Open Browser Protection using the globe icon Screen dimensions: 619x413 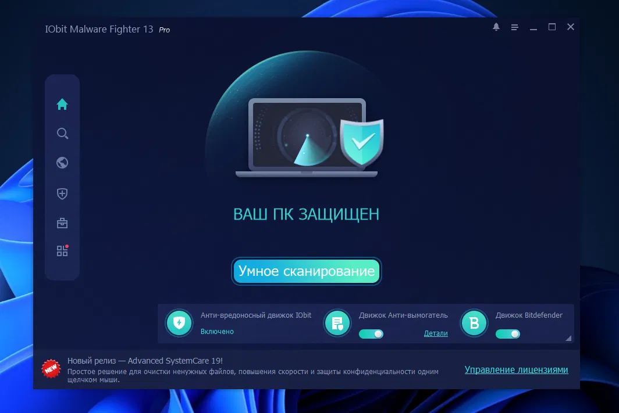[x=62, y=163]
